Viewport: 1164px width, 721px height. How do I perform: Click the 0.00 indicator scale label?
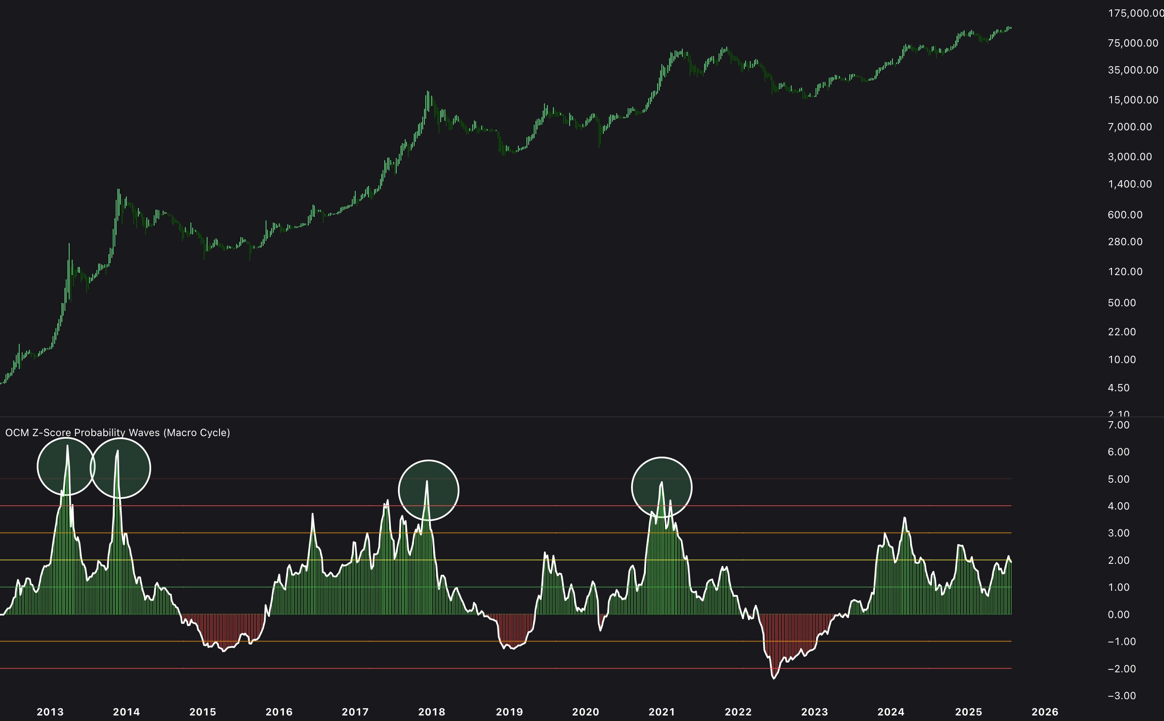click(x=1118, y=615)
